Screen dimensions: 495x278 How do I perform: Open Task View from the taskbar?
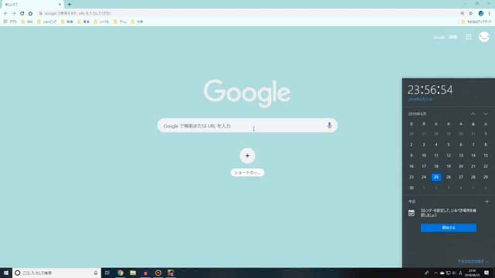pyautogui.click(x=107, y=273)
